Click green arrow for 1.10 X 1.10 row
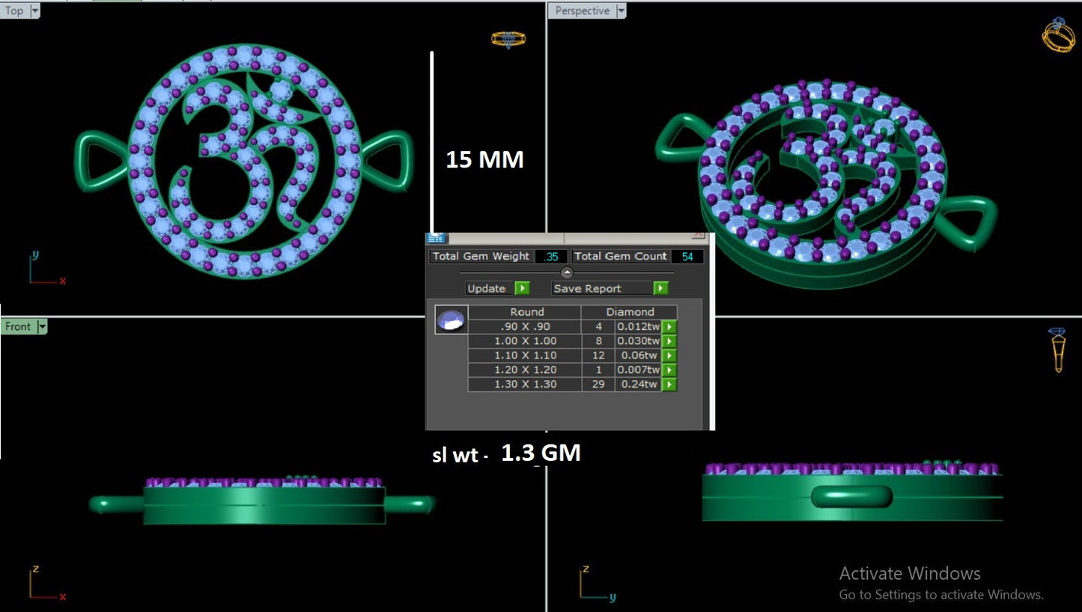The image size is (1082, 612). click(x=669, y=355)
